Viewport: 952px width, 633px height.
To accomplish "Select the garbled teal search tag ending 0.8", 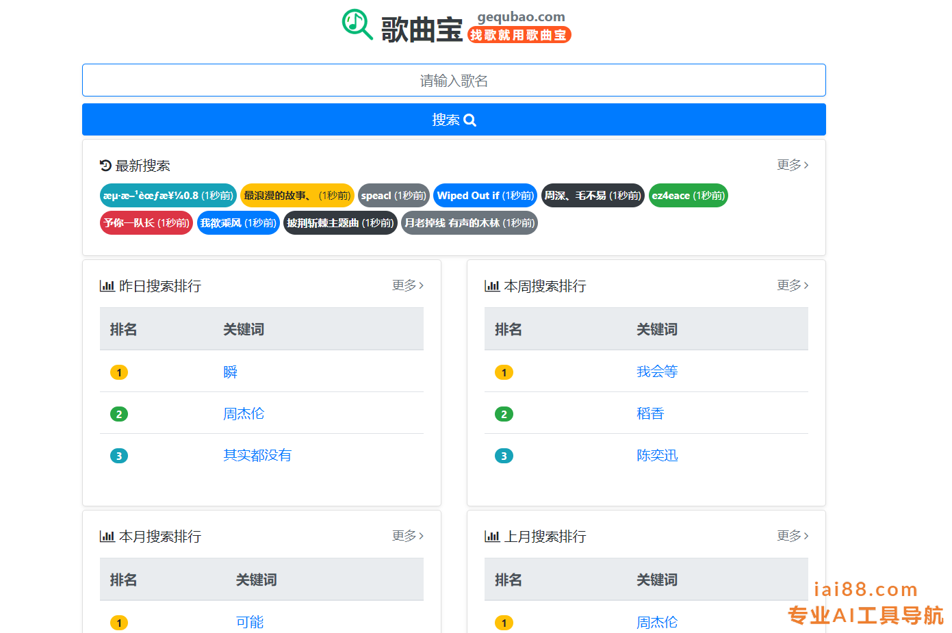I will (x=168, y=196).
